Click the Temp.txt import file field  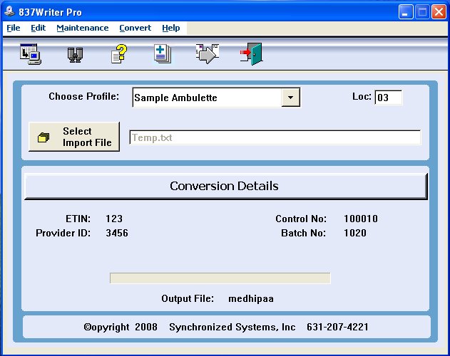275,137
